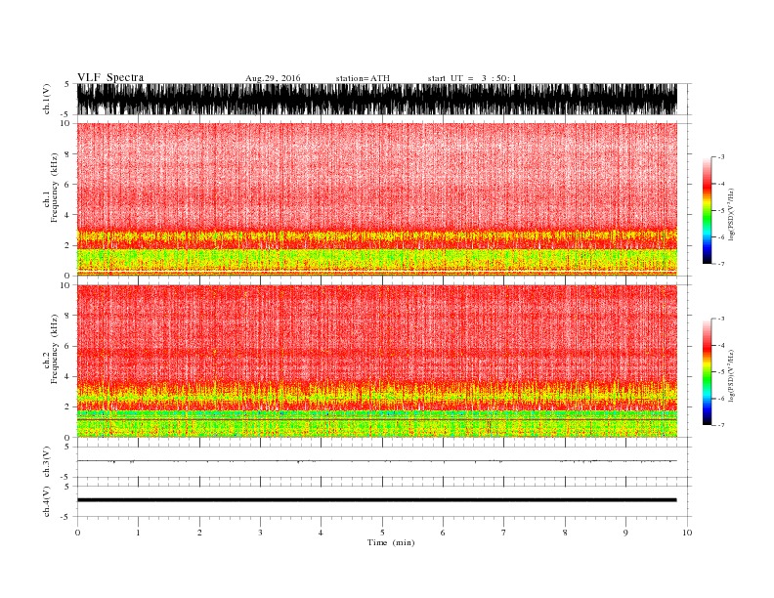Click the '-7' tick on ch.1 colorbar
The image size is (774, 598).
click(x=721, y=264)
